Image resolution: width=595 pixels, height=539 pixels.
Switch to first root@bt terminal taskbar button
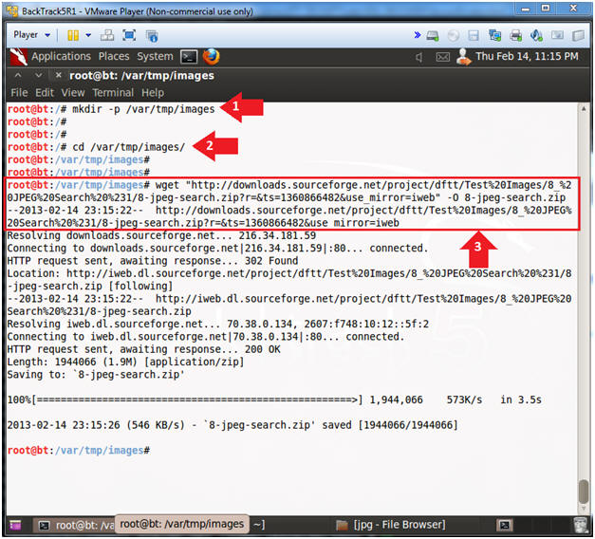pos(74,526)
